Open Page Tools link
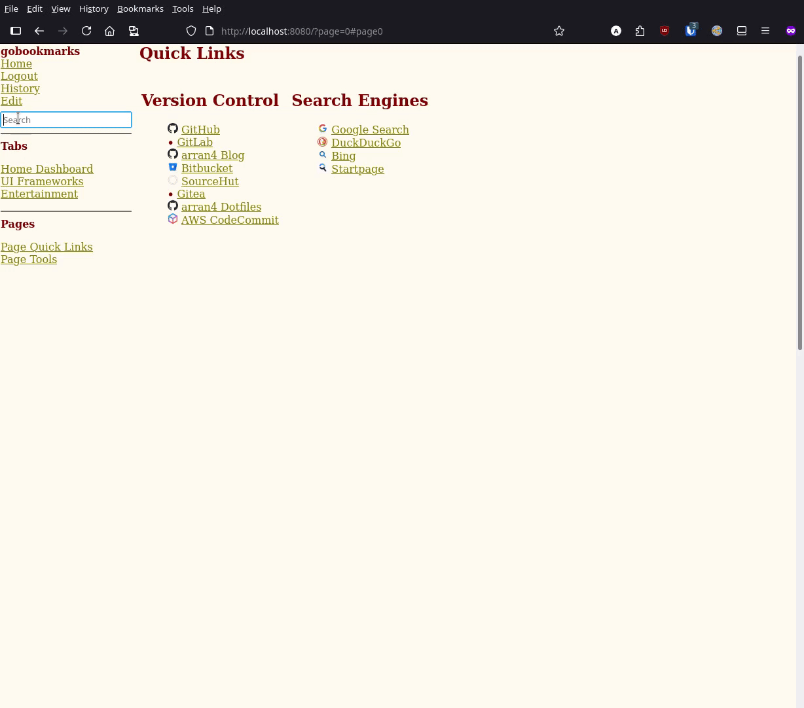The height and width of the screenshot is (708, 804). [29, 259]
